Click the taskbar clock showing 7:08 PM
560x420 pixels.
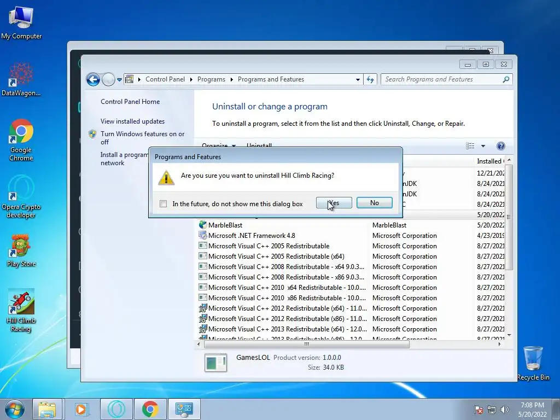pyautogui.click(x=532, y=410)
